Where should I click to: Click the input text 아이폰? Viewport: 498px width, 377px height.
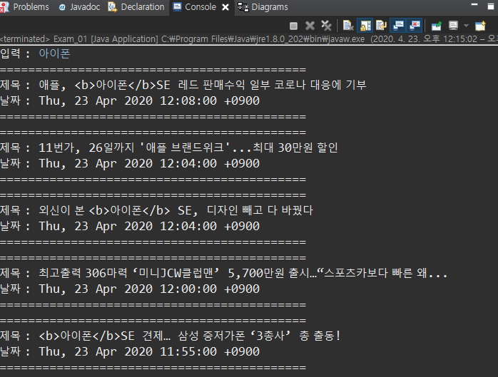point(54,53)
